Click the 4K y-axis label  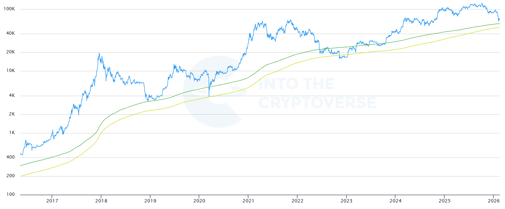[11, 95]
